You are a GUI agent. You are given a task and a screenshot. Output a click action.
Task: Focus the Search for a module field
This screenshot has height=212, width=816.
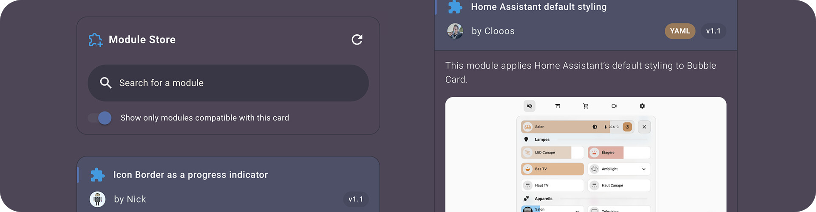coord(228,83)
